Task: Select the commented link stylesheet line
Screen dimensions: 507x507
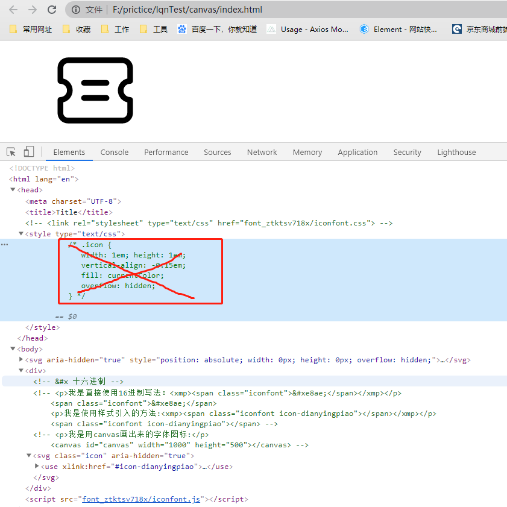Action: (x=209, y=223)
